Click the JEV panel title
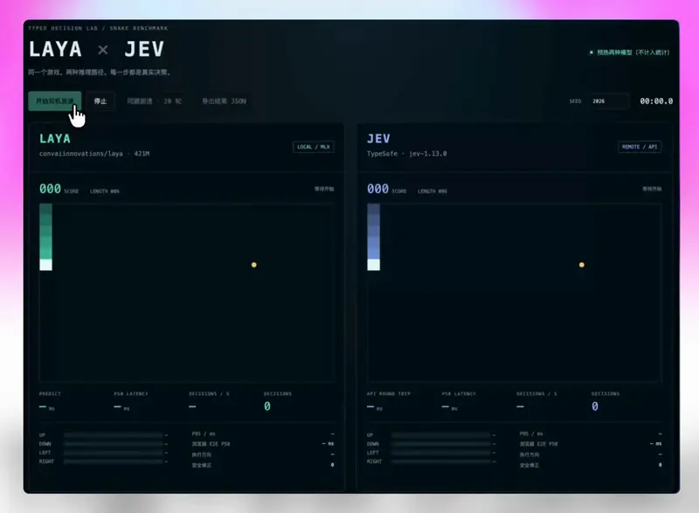The height and width of the screenshot is (513, 699). [378, 139]
